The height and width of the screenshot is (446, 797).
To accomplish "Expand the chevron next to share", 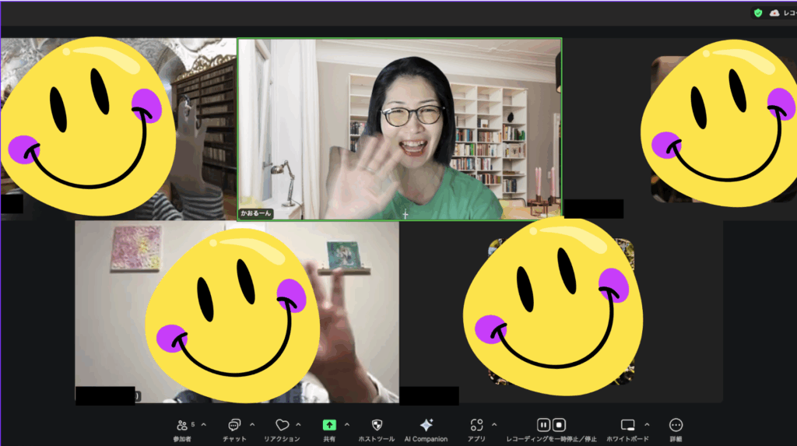I will pyautogui.click(x=347, y=425).
